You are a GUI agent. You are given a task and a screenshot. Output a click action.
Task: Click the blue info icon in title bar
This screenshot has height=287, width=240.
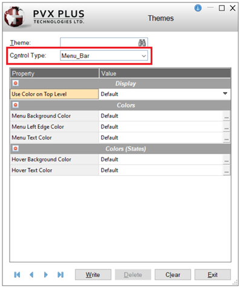point(198,8)
